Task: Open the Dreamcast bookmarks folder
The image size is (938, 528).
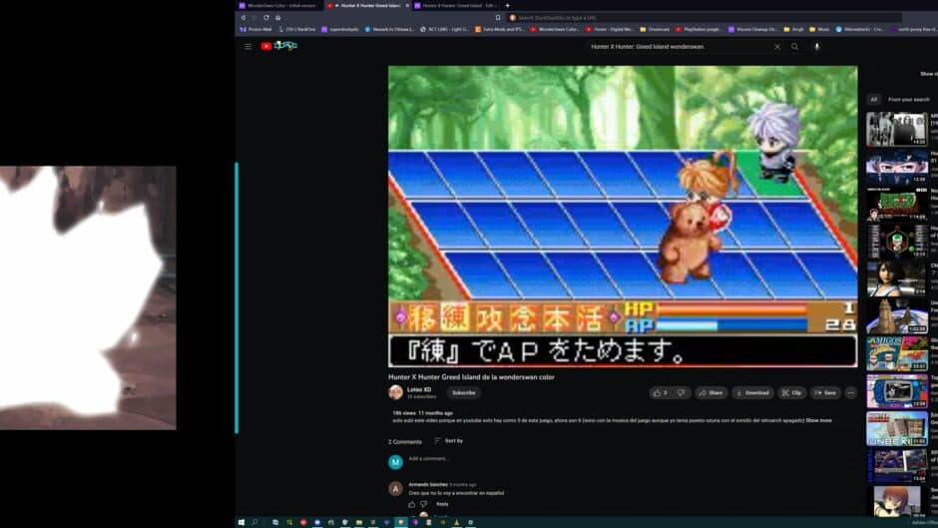Action: coord(655,29)
